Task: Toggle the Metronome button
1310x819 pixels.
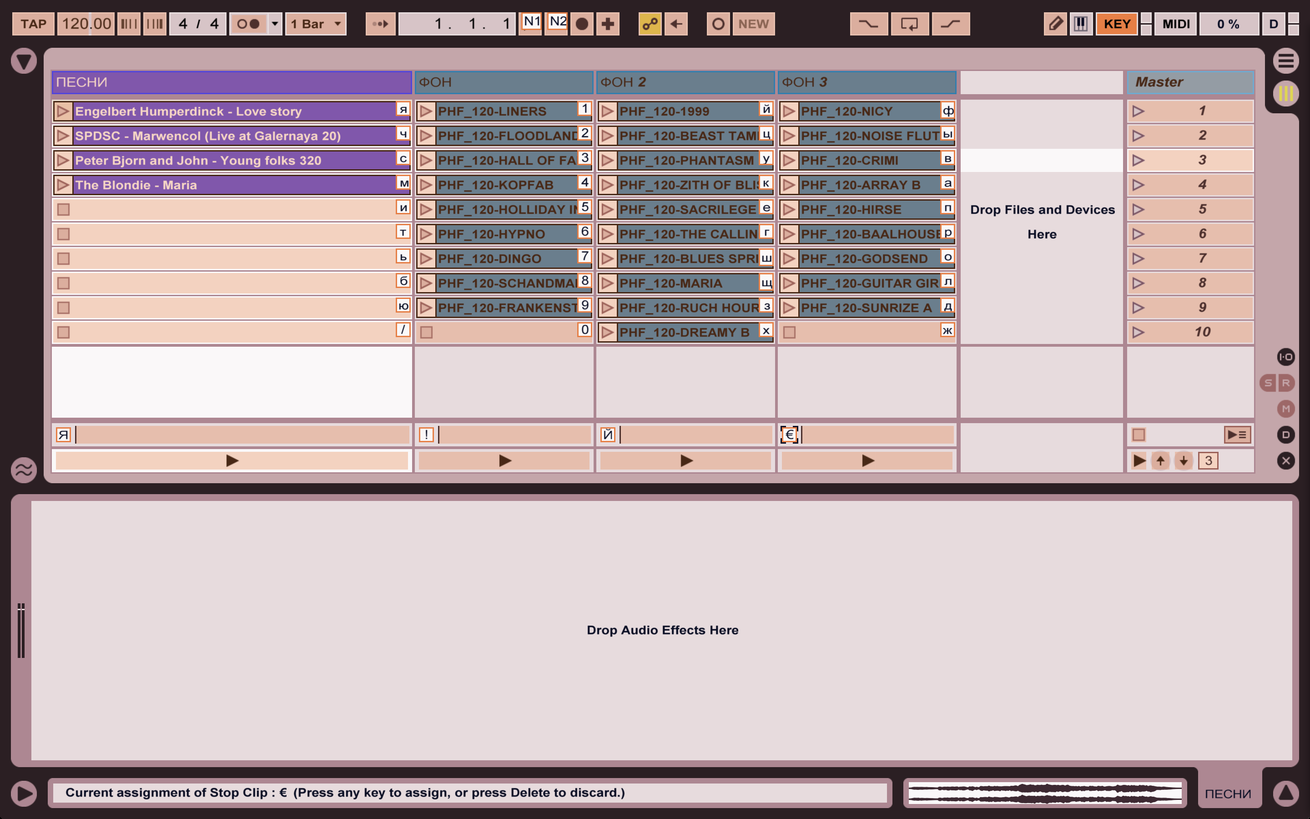Action: [248, 24]
